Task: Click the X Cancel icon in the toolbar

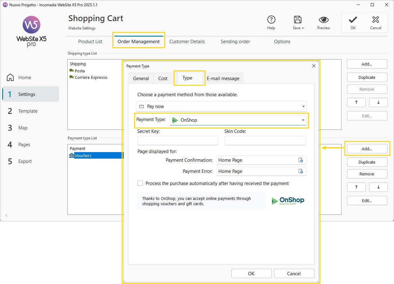Action: tap(376, 20)
